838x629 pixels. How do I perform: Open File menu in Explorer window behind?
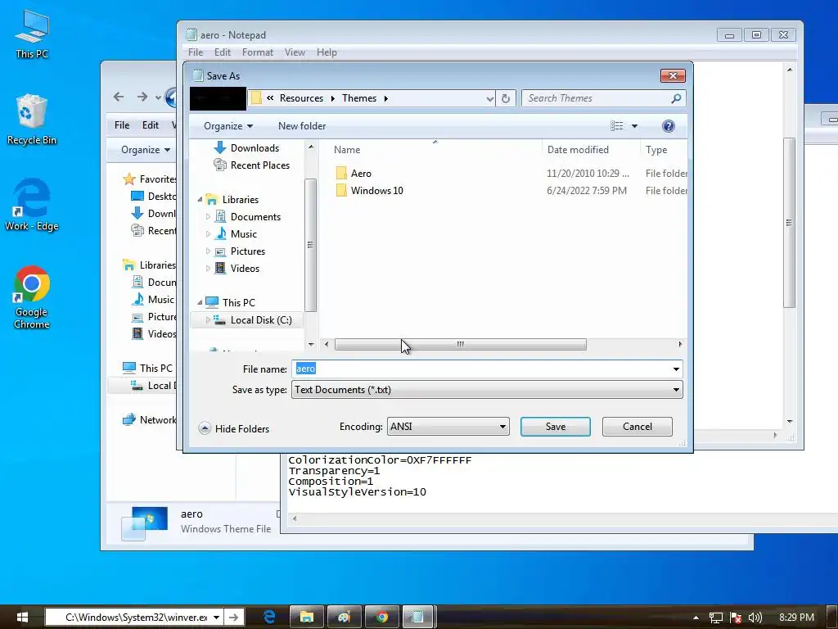click(122, 125)
